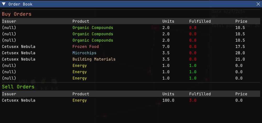Close the Order Book window
262x123 pixels.
[258, 4]
